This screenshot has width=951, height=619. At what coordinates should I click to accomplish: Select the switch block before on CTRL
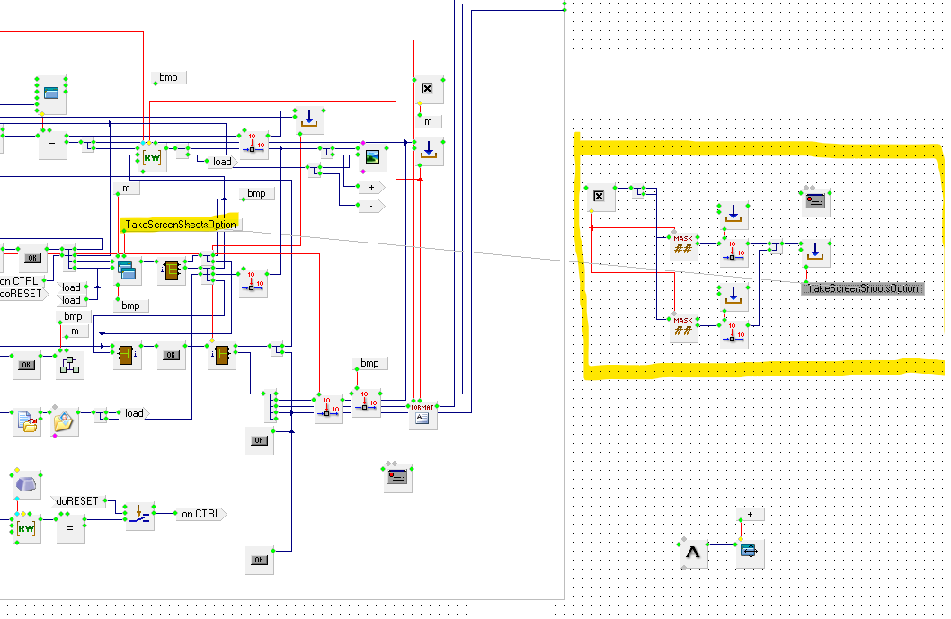(x=139, y=515)
